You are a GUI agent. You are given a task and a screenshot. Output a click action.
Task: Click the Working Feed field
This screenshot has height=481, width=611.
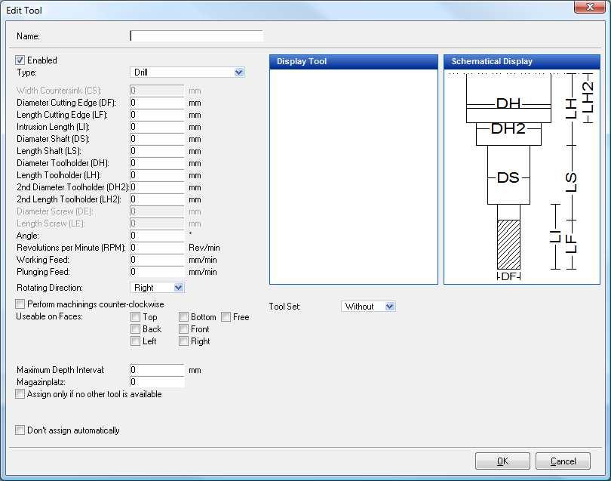click(x=157, y=260)
